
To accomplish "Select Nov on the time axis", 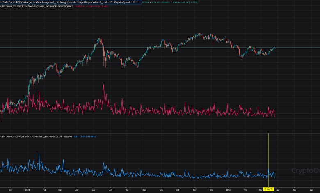I will [194, 190].
